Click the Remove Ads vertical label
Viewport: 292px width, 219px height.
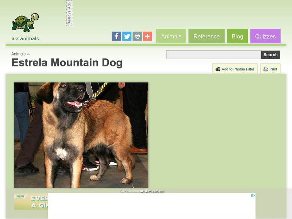click(x=69, y=13)
